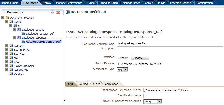
Task: Click the Update... definition button
Action: (x=140, y=58)
